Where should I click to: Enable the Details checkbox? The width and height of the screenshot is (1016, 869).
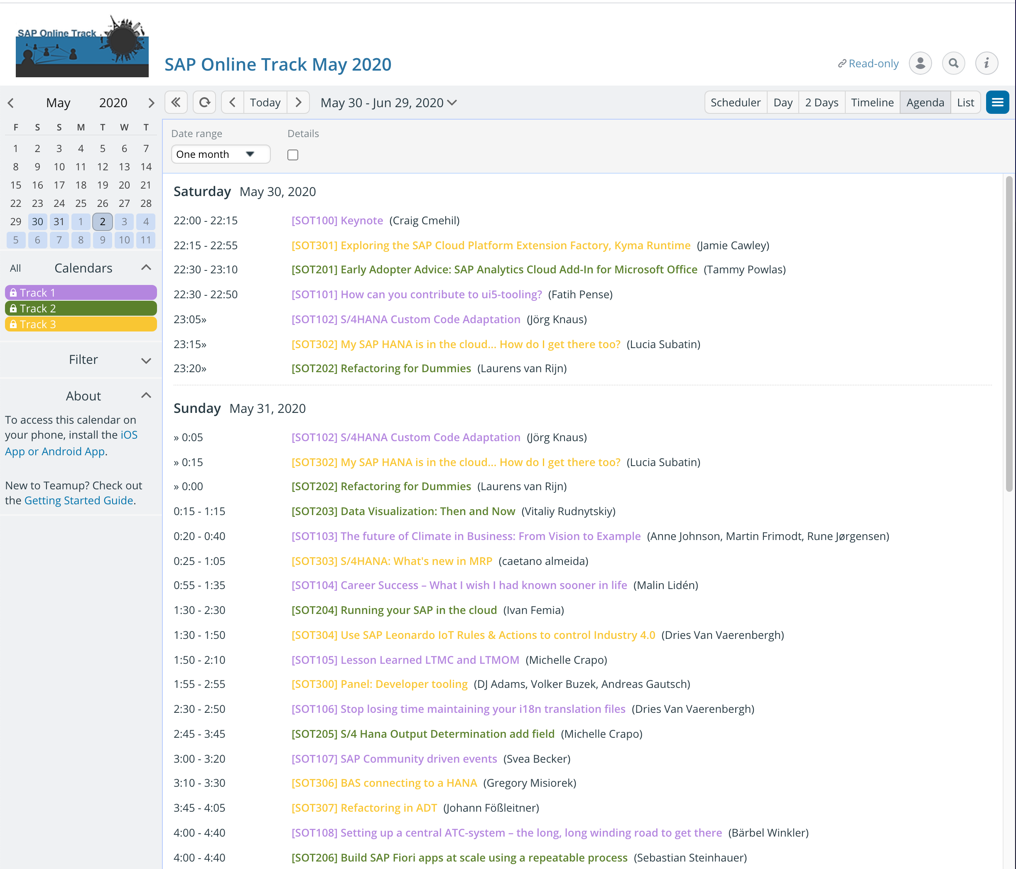[293, 155]
